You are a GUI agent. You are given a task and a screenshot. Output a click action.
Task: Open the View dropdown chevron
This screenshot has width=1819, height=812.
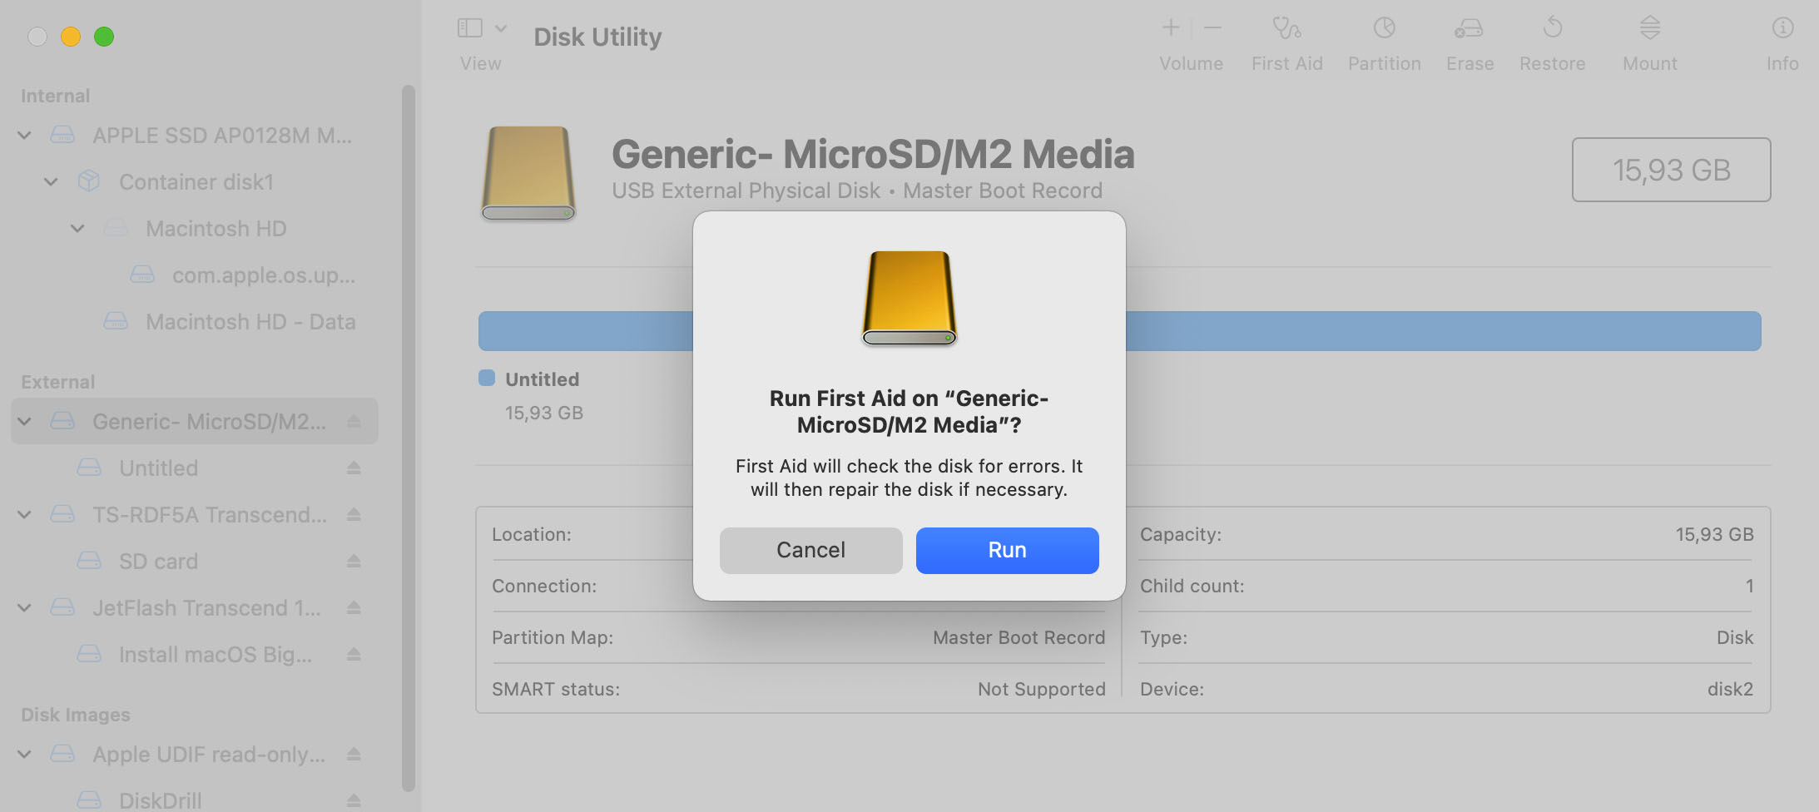pyautogui.click(x=501, y=28)
